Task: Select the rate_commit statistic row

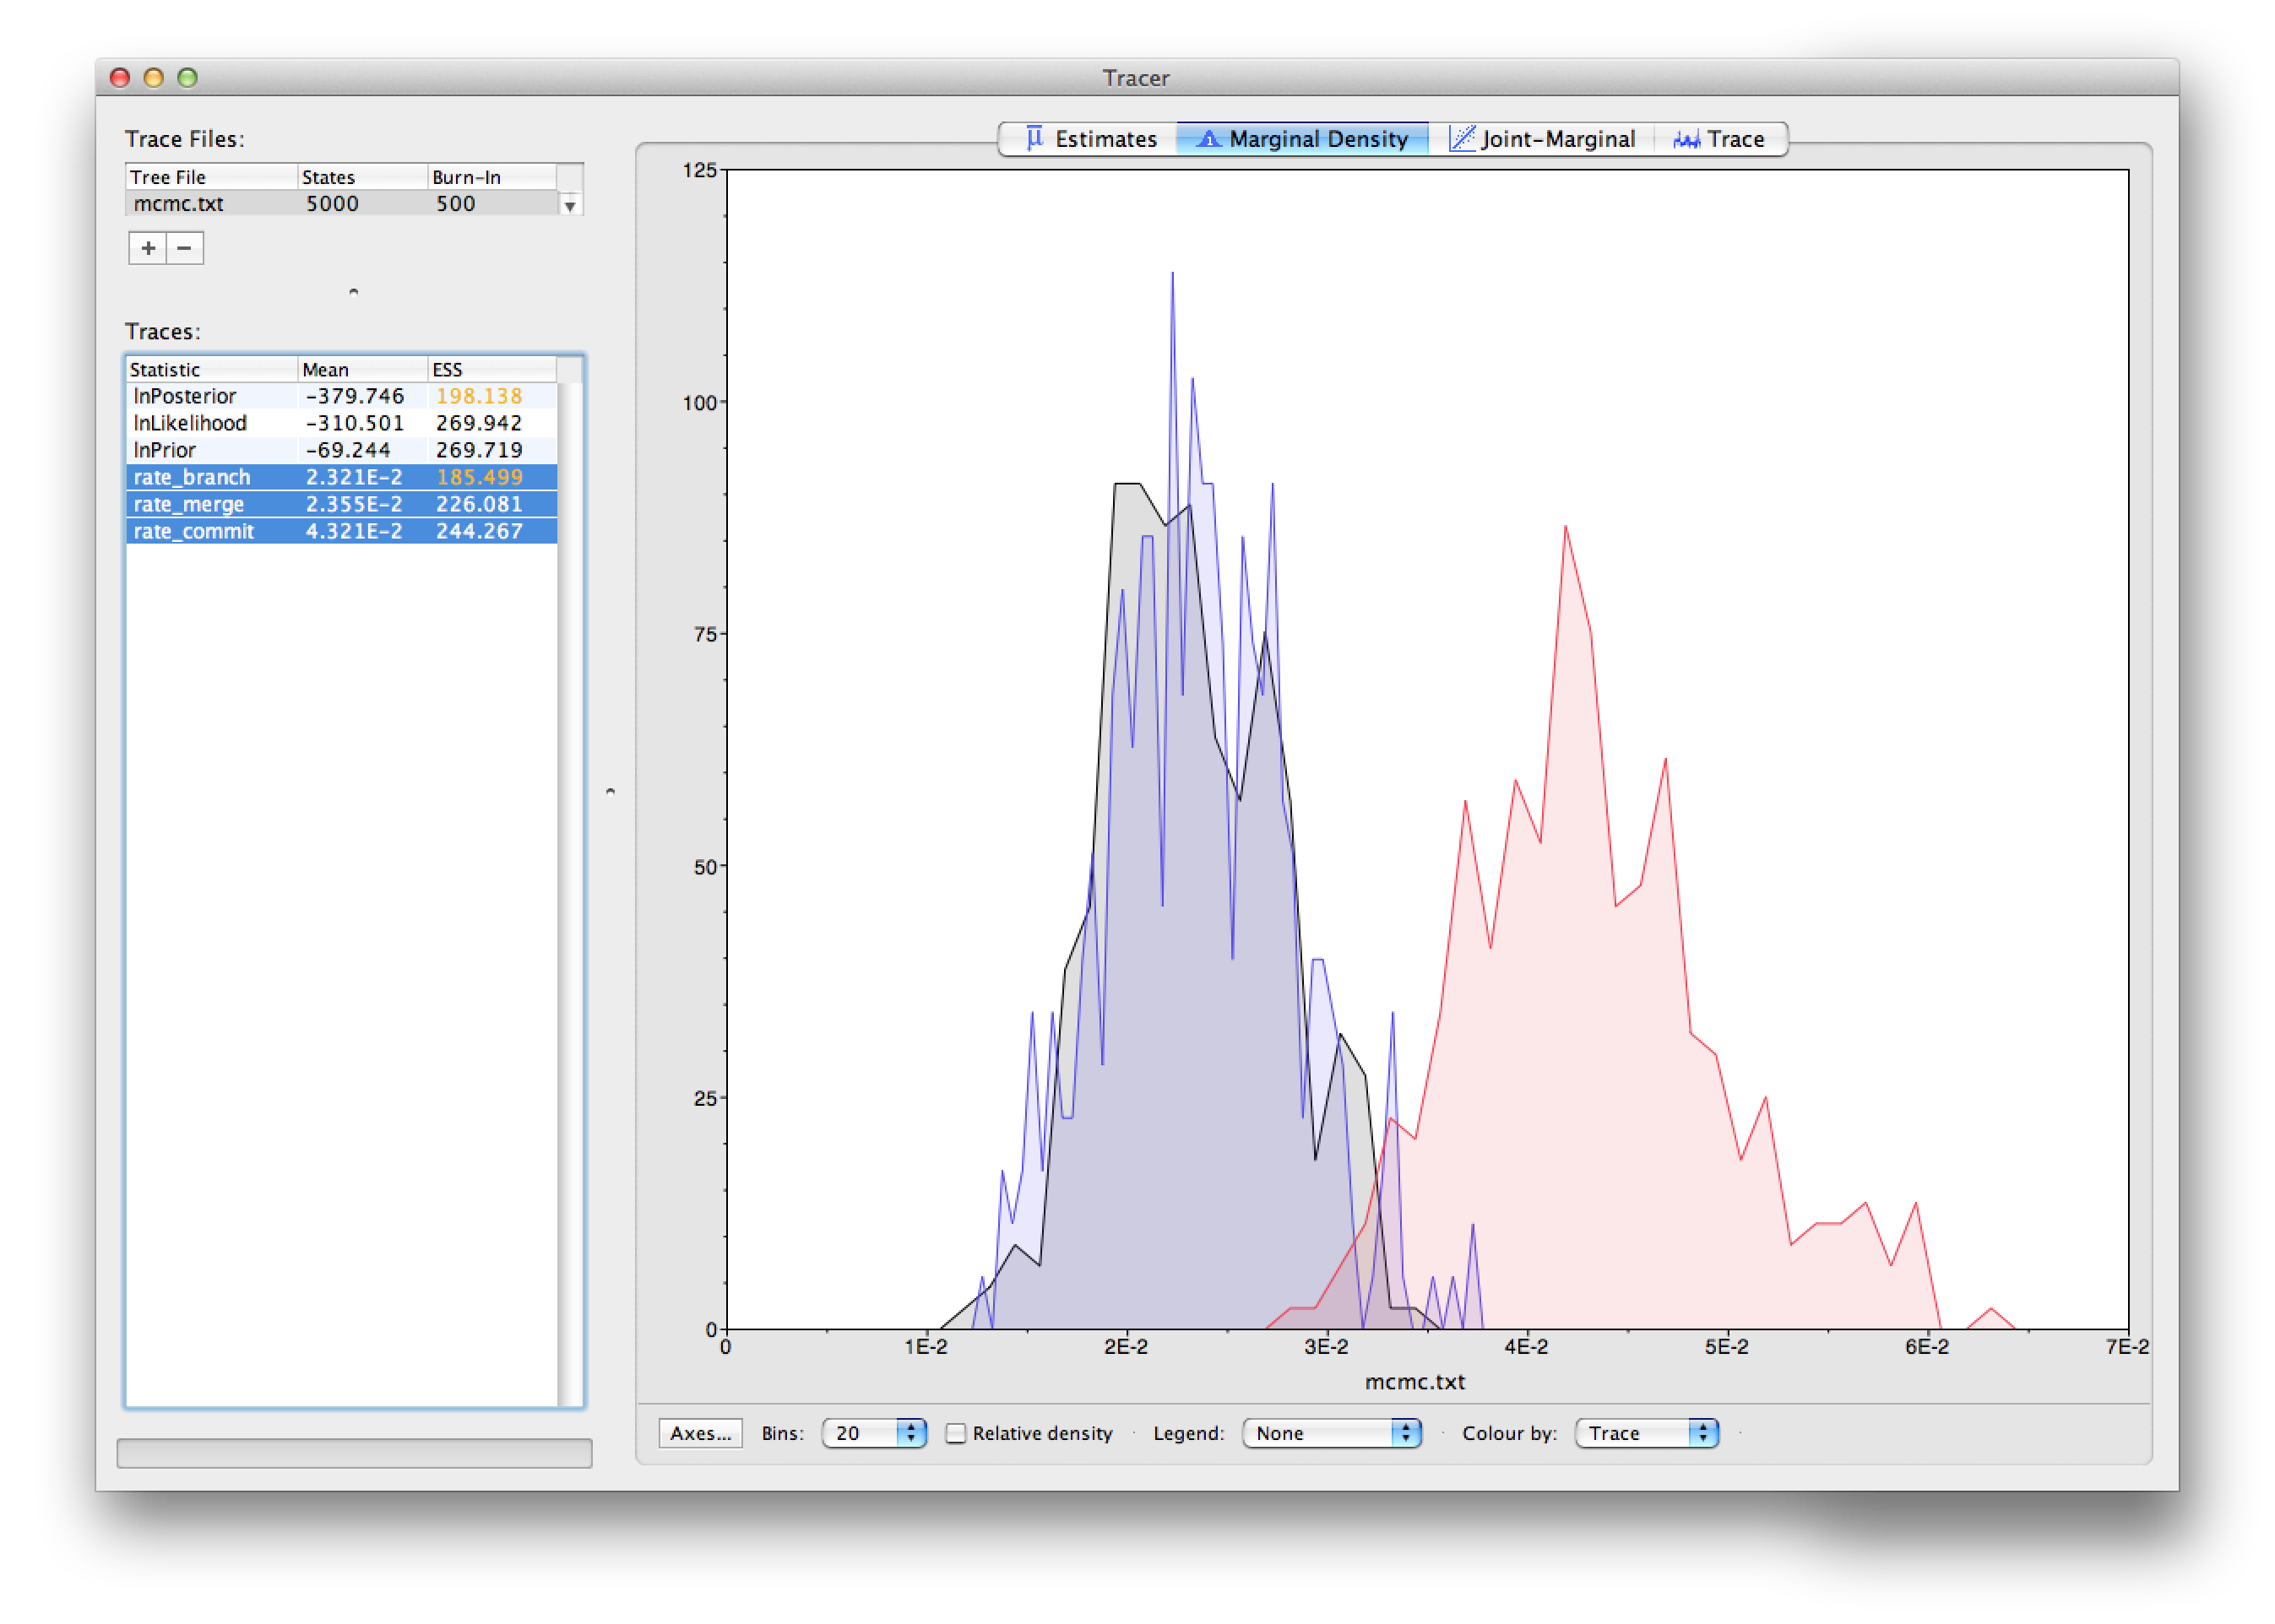Action: (341, 532)
